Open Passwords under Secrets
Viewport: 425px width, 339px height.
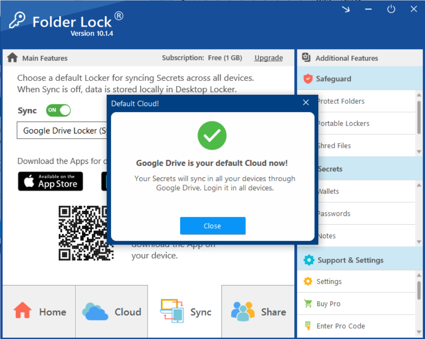[x=367, y=213]
